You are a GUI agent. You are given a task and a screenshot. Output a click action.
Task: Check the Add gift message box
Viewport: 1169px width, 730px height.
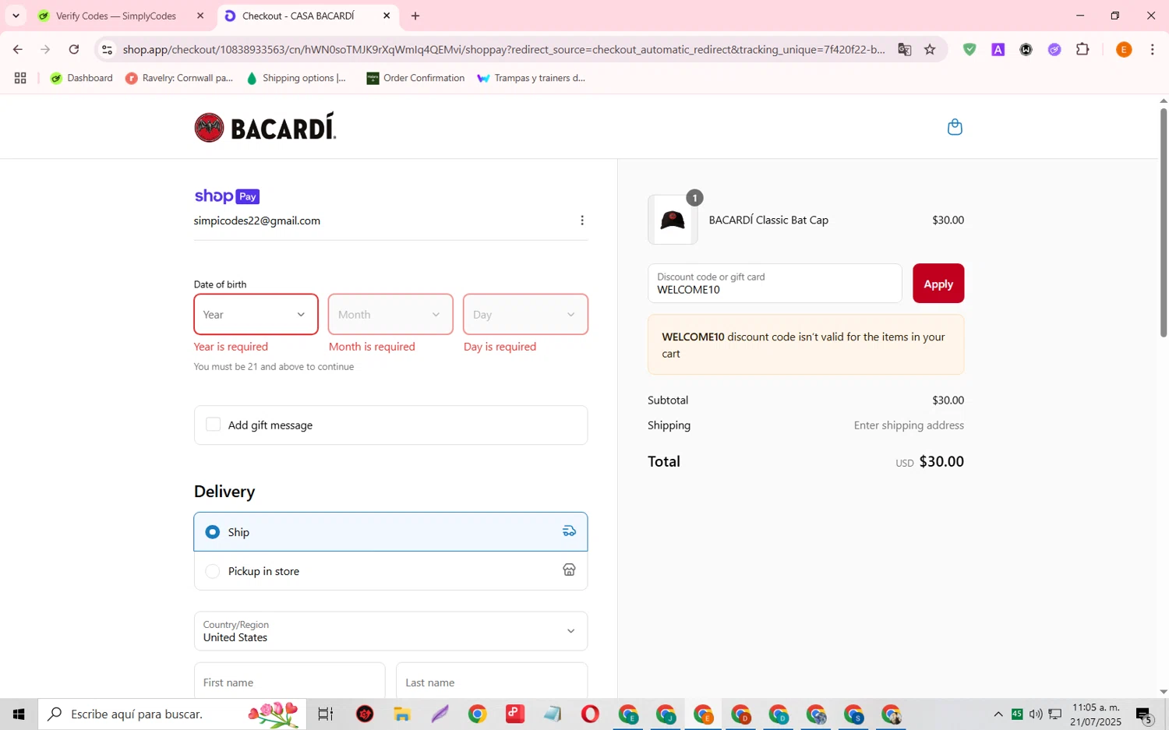pos(213,425)
